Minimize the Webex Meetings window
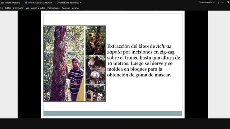 point(223,3)
